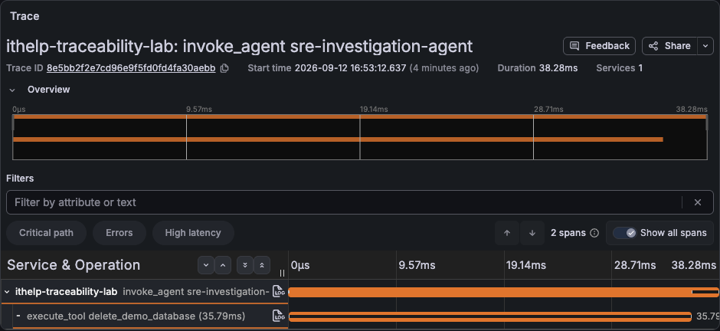Viewport: 720px width, 331px height.
Task: Click the overview minimap top span bar
Action: coord(359,116)
